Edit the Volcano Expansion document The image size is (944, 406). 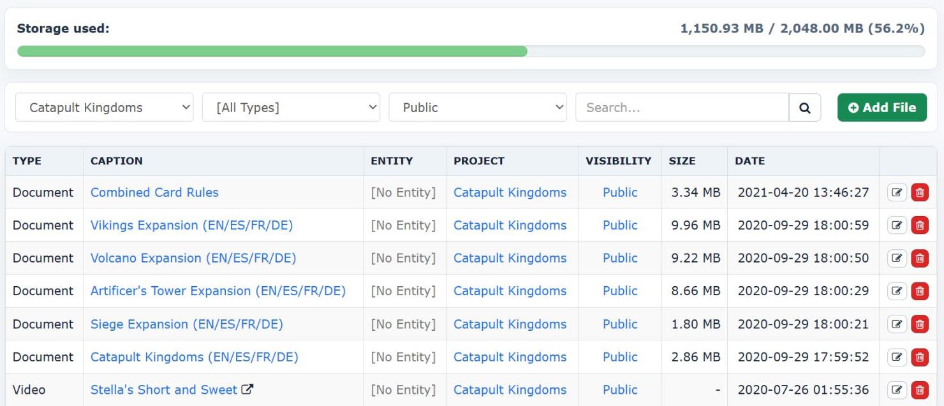pos(898,258)
